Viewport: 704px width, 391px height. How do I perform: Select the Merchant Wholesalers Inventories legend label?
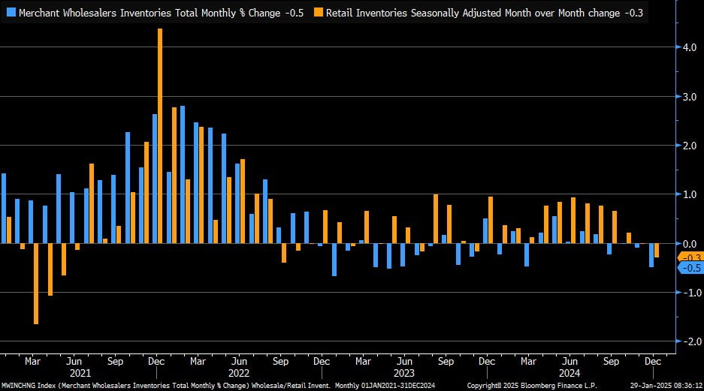pos(160,13)
